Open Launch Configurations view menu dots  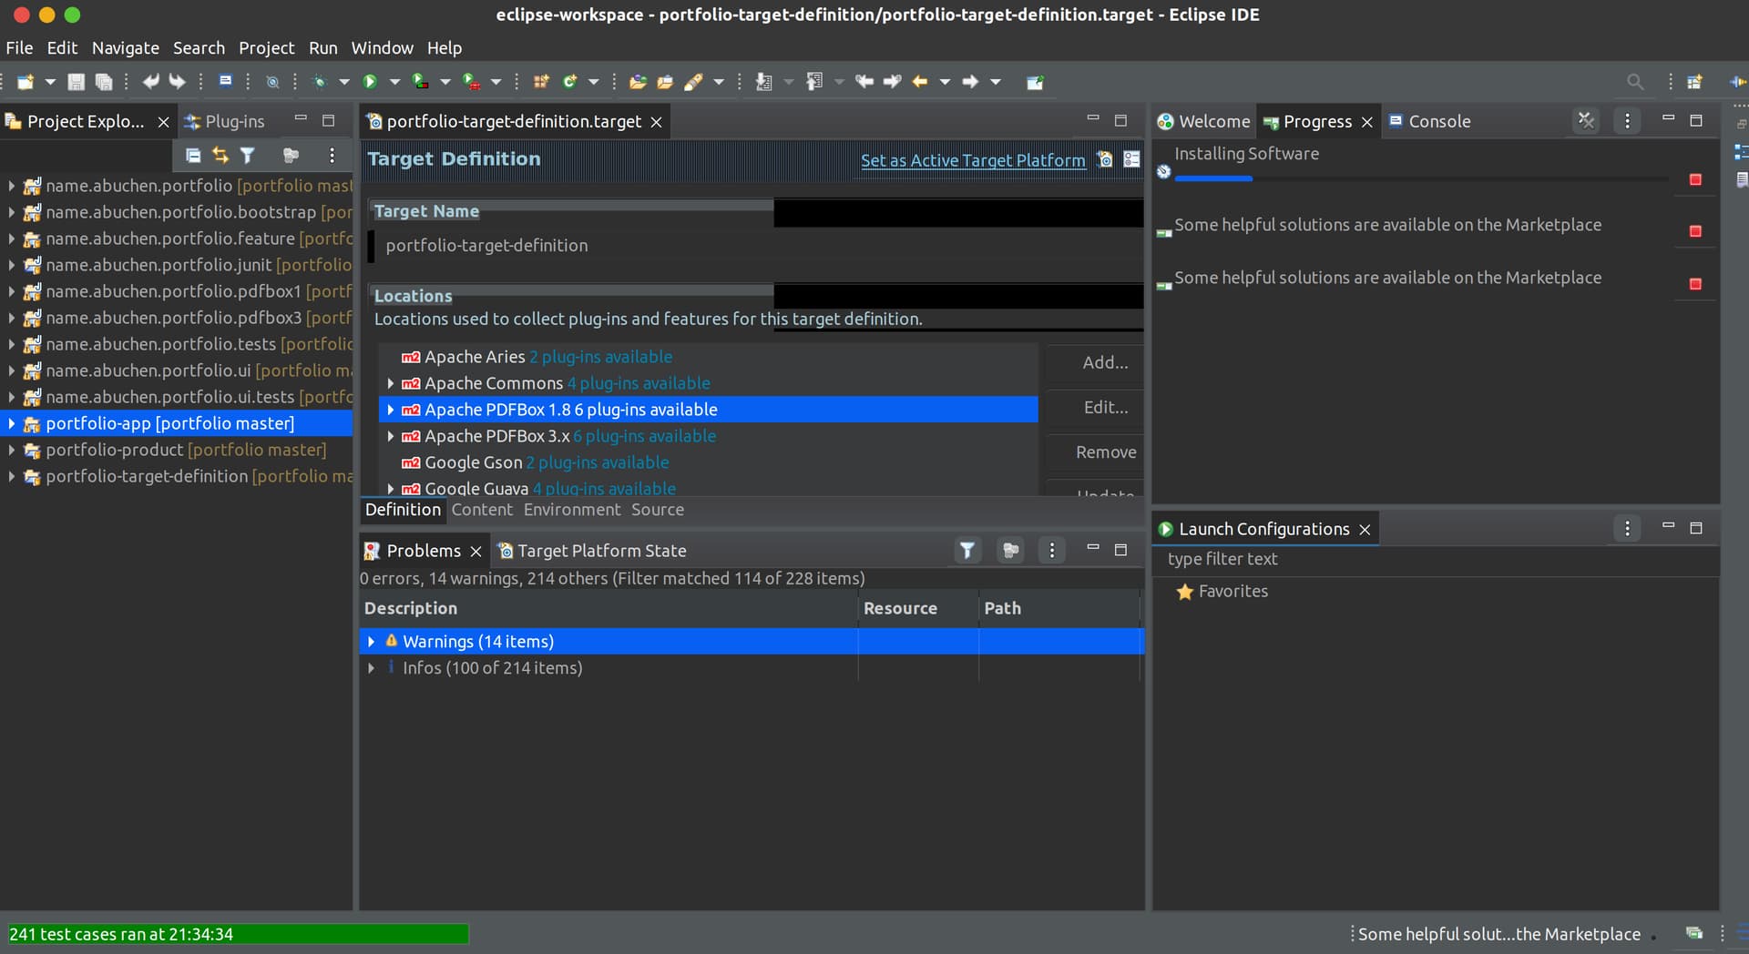(1627, 528)
